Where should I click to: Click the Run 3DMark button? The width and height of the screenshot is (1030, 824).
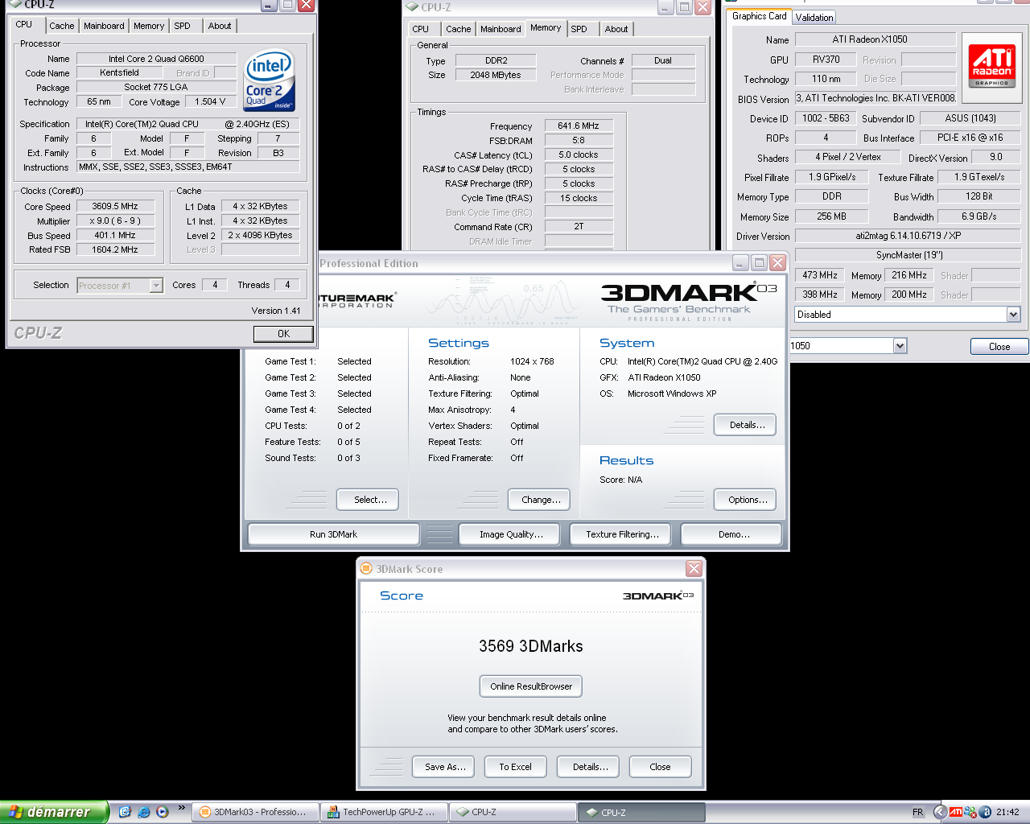tap(333, 534)
